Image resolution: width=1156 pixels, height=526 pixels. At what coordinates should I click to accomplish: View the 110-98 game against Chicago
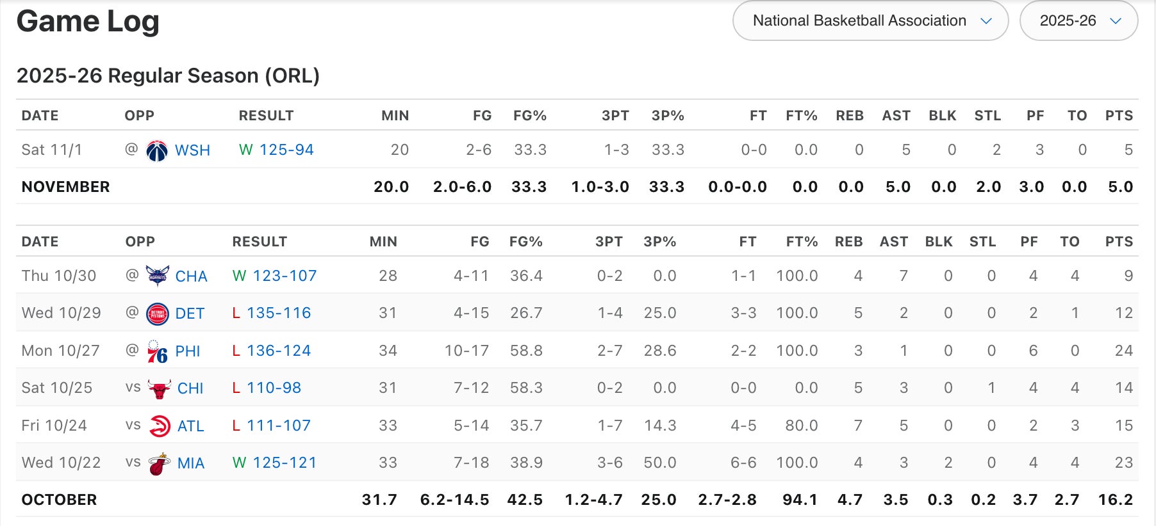274,388
